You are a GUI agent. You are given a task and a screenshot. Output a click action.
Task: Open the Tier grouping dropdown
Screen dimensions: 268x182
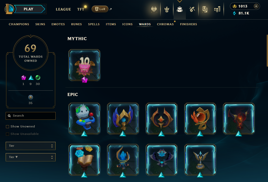click(x=31, y=146)
